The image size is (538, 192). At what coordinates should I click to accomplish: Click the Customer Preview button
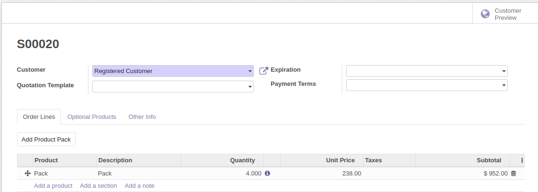(x=505, y=14)
